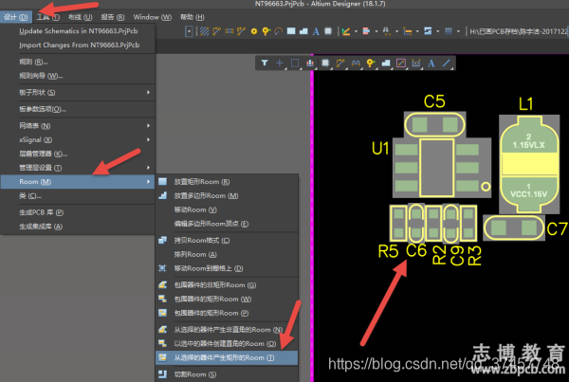Open the Window (W) menu
Image resolution: width=569 pixels, height=382 pixels.
[152, 17]
